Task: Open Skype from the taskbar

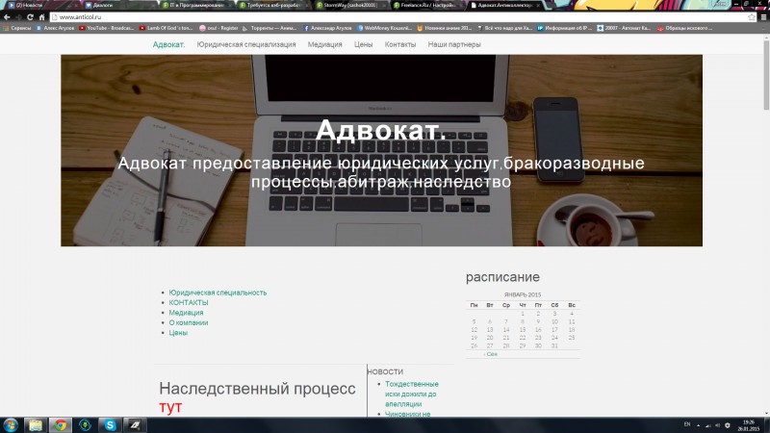Action: tap(110, 425)
